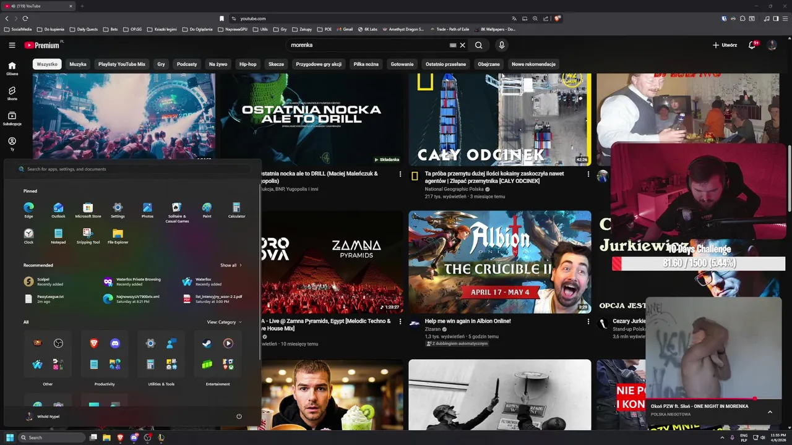Screen dimensions: 792x445
Task: Select the Nowe rekomendacje chip
Action: (533, 64)
